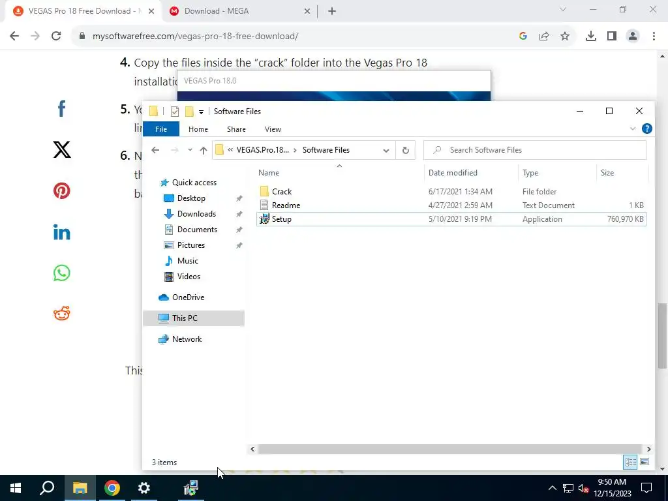
Task: Open notification center in system tray
Action: (646, 488)
